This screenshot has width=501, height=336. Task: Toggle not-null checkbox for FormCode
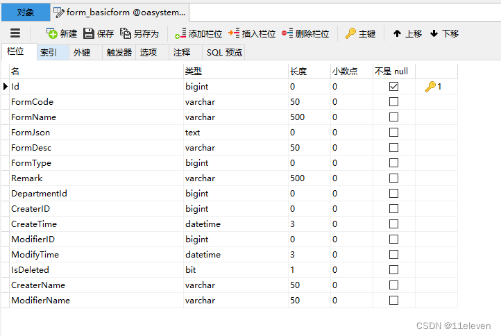click(393, 101)
